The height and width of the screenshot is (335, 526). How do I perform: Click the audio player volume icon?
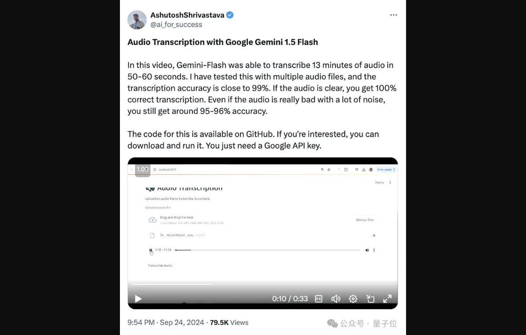(x=367, y=250)
